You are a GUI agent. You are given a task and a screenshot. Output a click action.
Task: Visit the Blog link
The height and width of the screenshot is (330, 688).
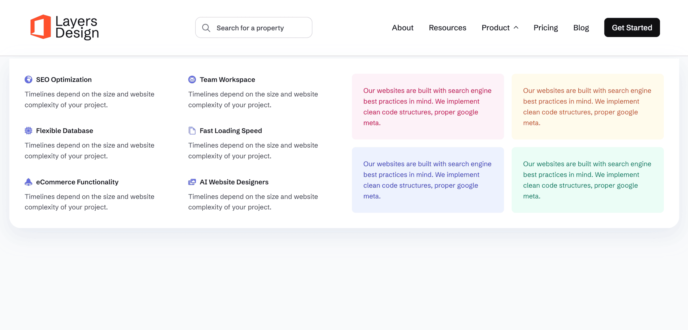581,28
